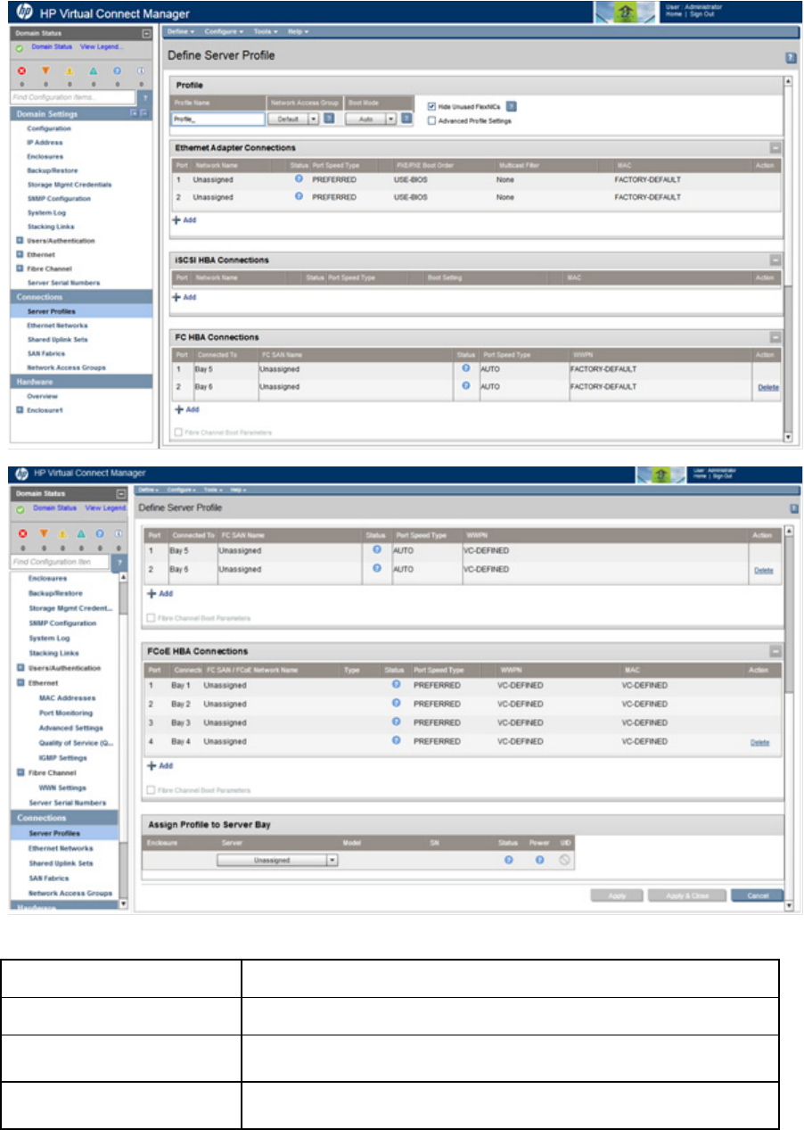
Task: Expand Fibre Channel tree node in top screenshot
Action: click(x=20, y=268)
